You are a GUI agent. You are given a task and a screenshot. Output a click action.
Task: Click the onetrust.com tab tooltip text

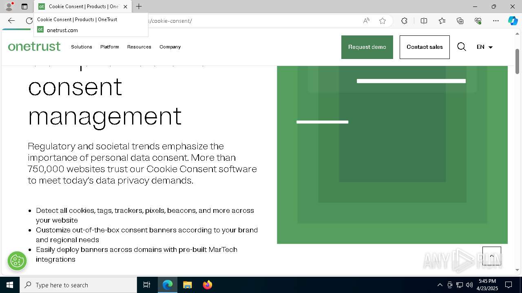click(x=62, y=30)
